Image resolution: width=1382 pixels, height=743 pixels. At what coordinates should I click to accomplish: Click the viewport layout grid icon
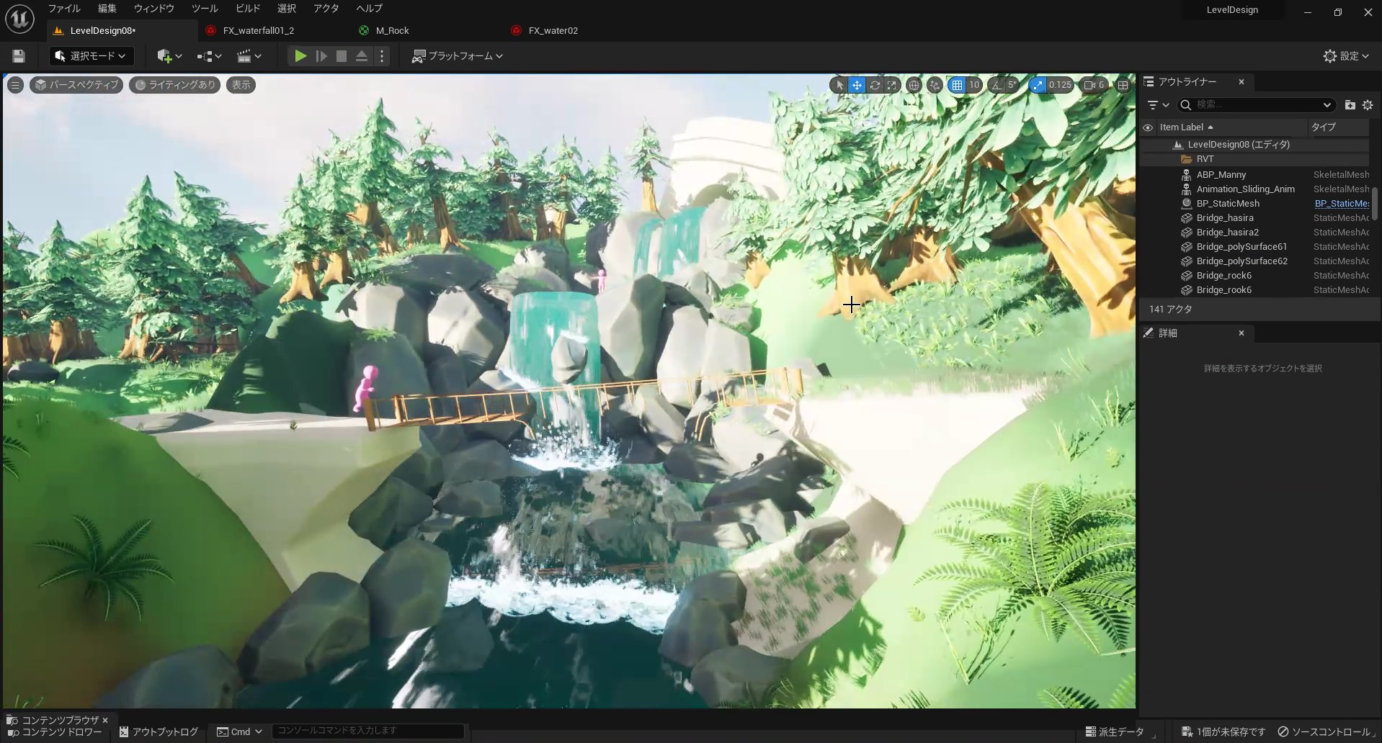coord(1123,85)
